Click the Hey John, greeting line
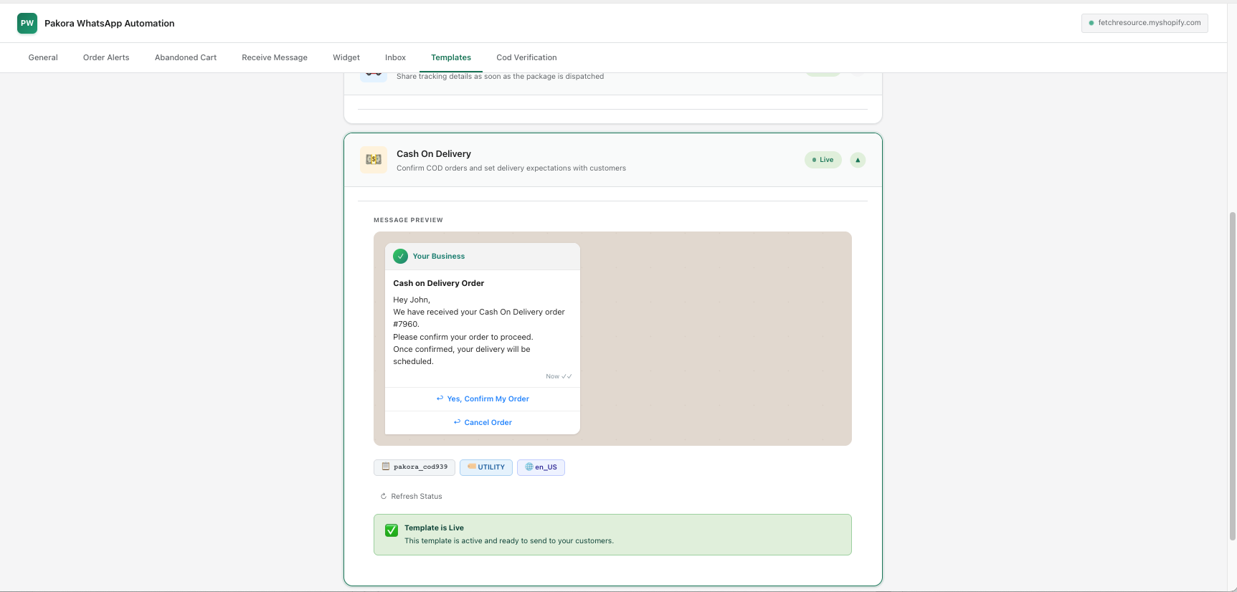Screen dimensions: 1237x592 (412, 300)
